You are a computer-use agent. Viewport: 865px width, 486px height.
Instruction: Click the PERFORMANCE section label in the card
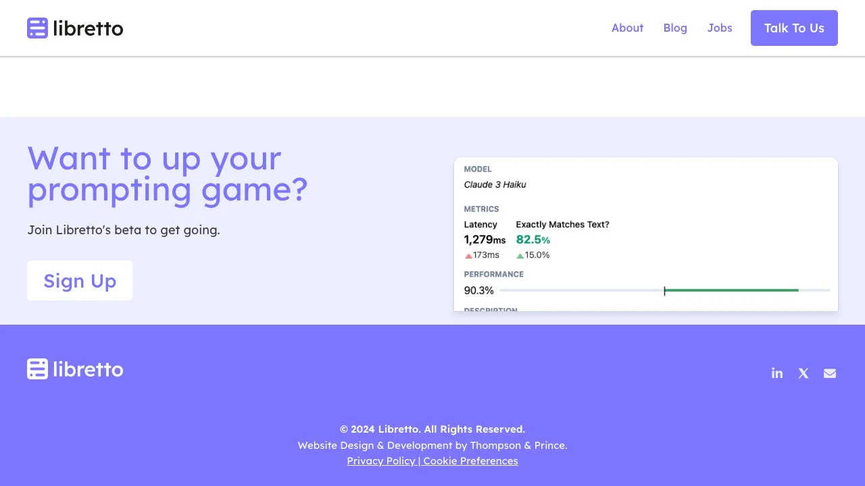494,274
